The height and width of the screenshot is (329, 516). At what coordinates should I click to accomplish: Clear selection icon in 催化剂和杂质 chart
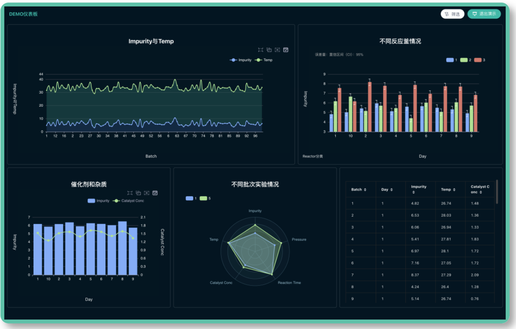pyautogui.click(x=147, y=193)
